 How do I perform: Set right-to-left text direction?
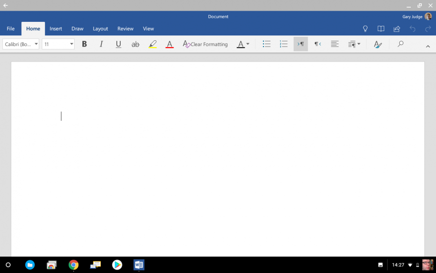[317, 44]
